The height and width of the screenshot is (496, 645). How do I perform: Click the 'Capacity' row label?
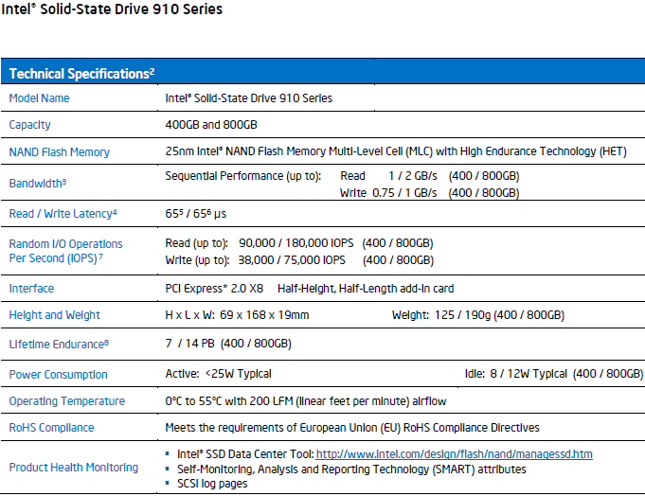(x=29, y=125)
